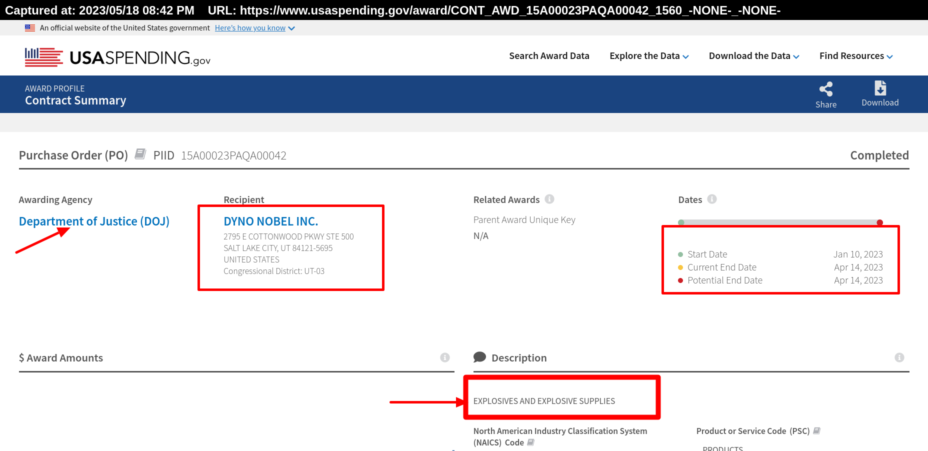
Task: Click the Start Date value Jan 10, 2023
Action: pos(858,254)
